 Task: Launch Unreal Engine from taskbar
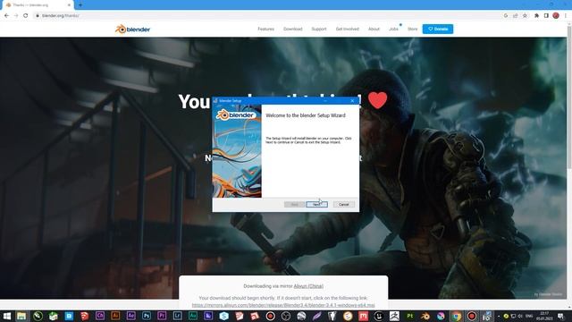379,316
